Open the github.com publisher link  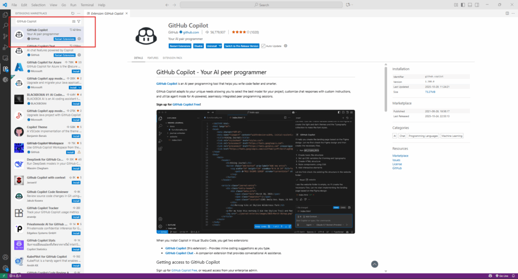point(191,32)
